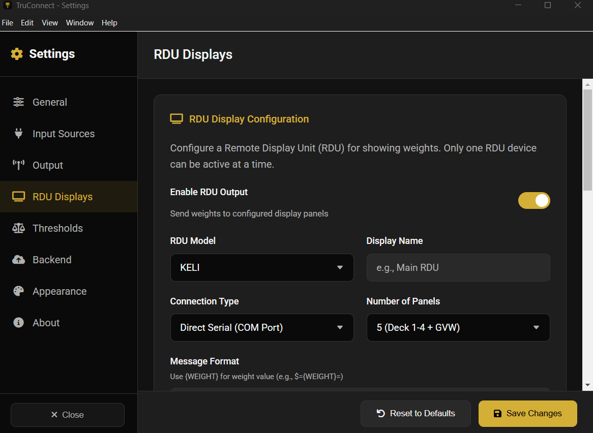Screen dimensions: 593x433
Task: Open the Window menu
Action: point(80,23)
